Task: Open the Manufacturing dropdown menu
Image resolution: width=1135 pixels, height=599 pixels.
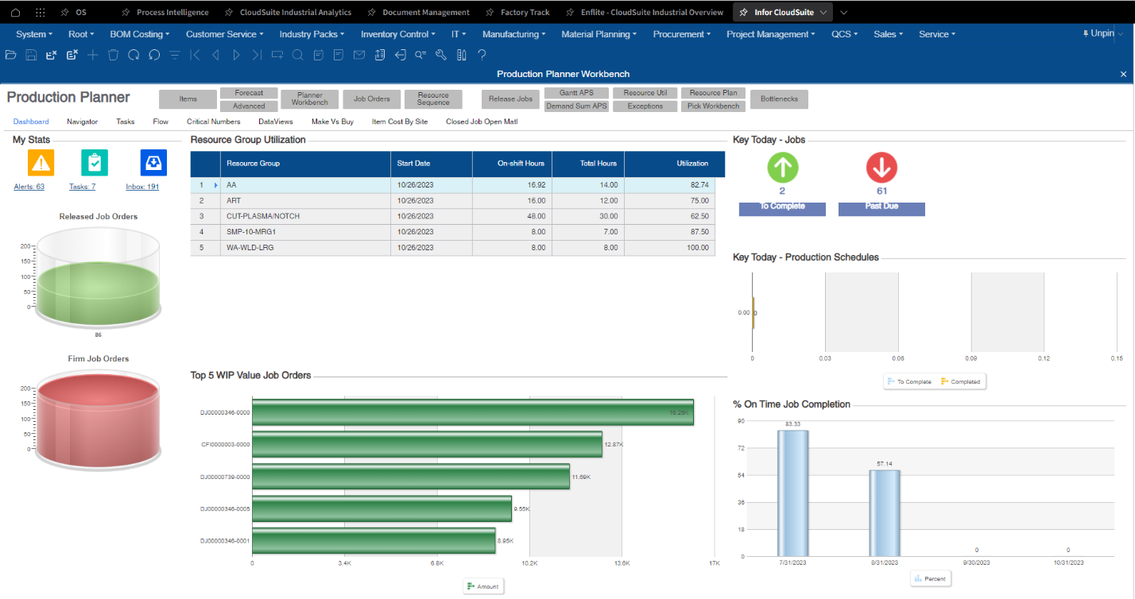Action: pos(513,34)
